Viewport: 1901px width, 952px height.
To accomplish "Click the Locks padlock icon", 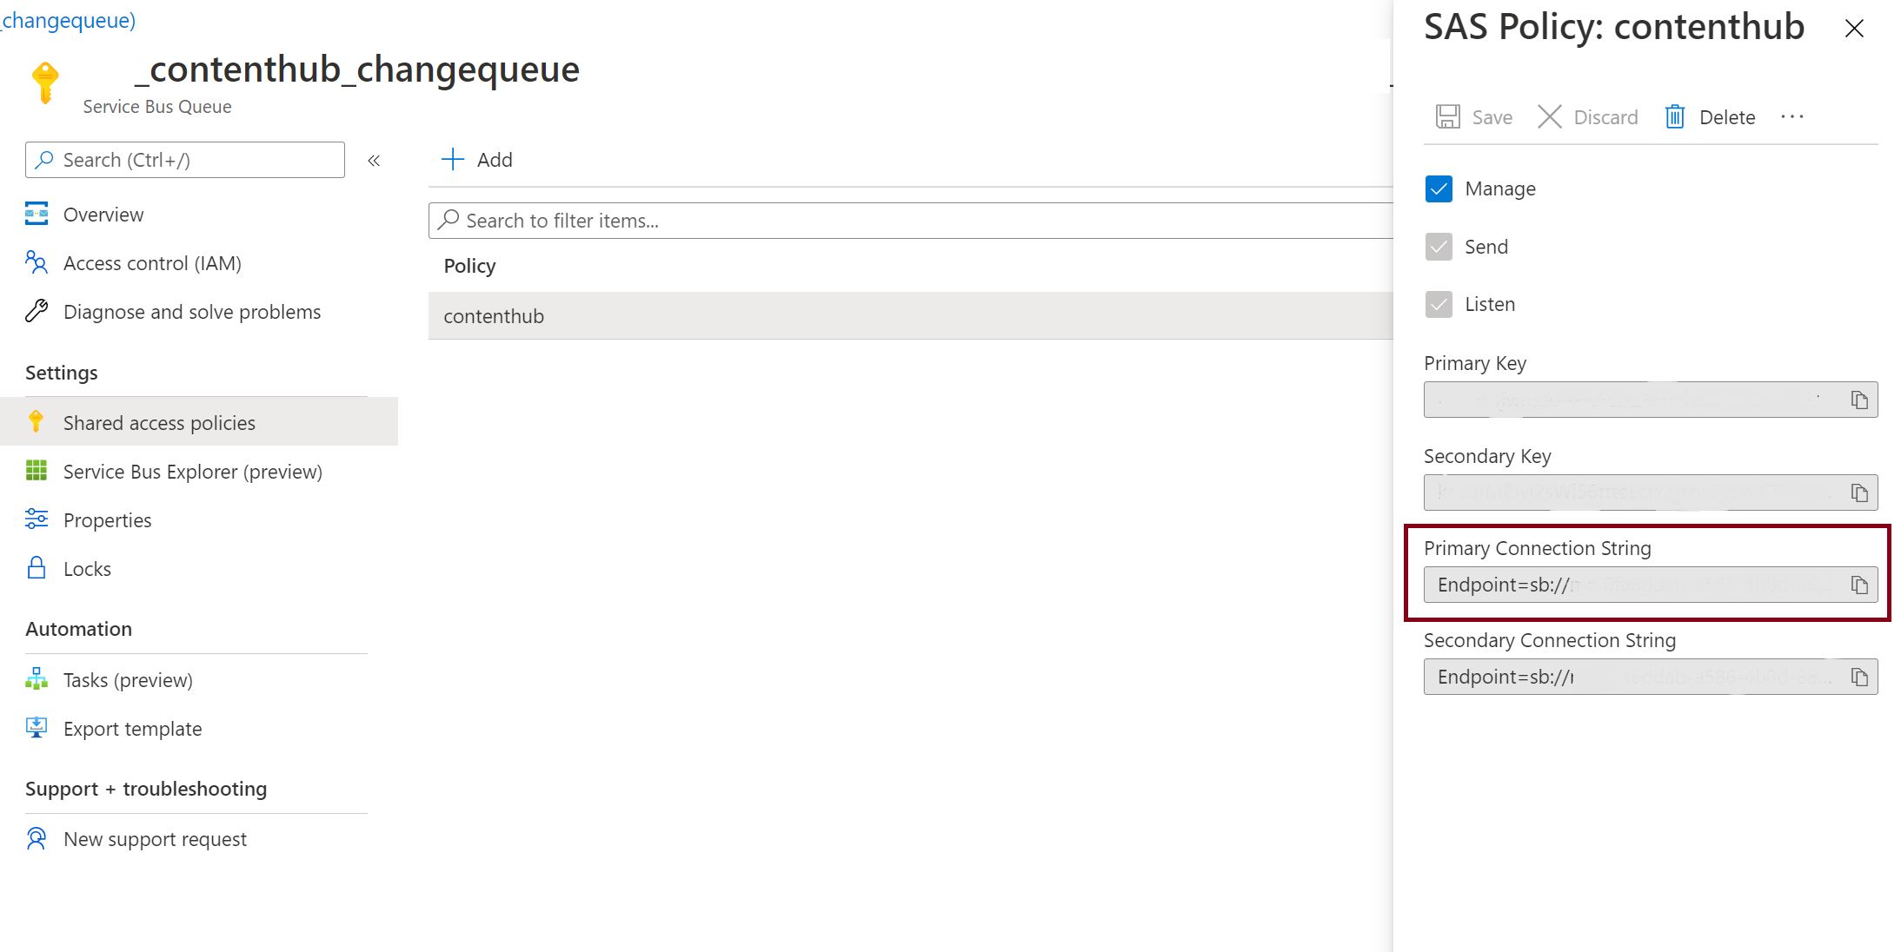I will [x=37, y=568].
